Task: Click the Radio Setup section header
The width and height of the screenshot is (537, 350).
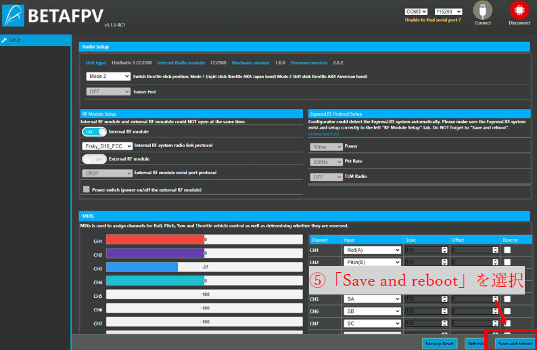Action: [x=304, y=47]
